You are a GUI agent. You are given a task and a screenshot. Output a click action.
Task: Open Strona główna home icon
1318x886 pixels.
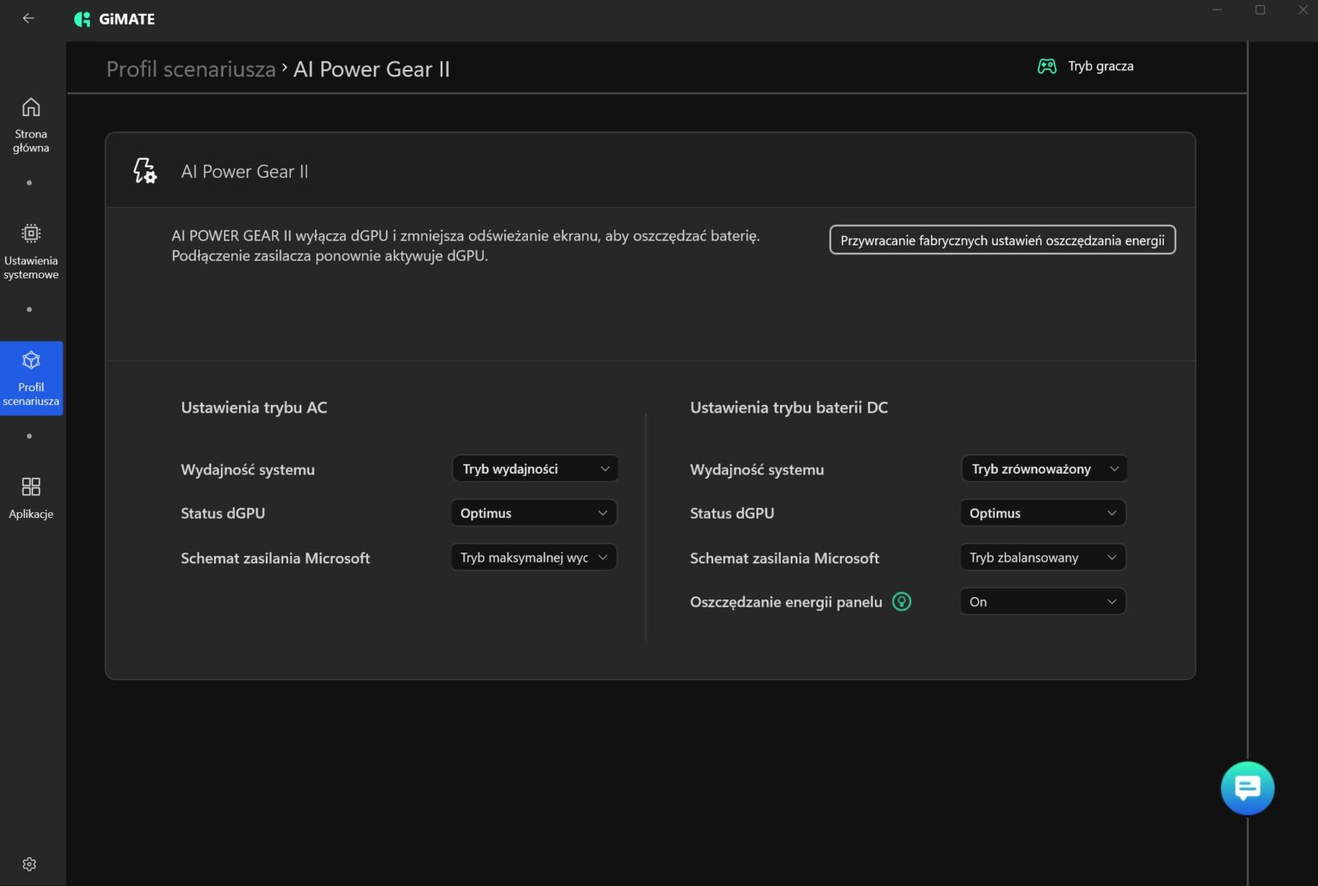pos(30,108)
